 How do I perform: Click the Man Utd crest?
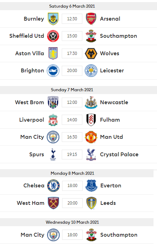coord(91,137)
